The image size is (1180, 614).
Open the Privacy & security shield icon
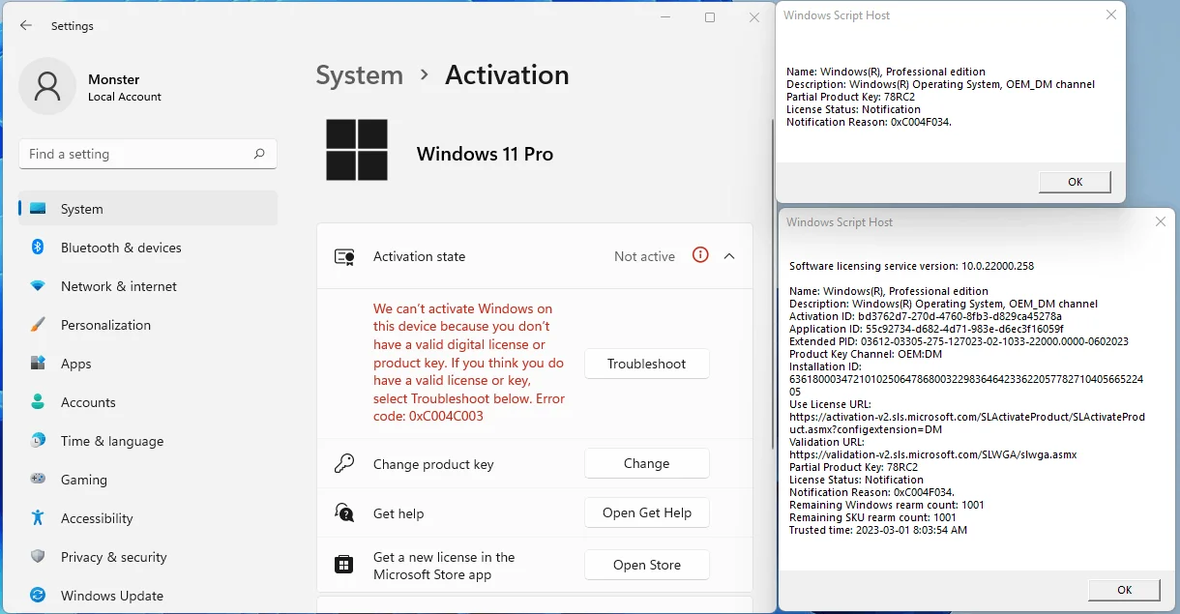39,557
